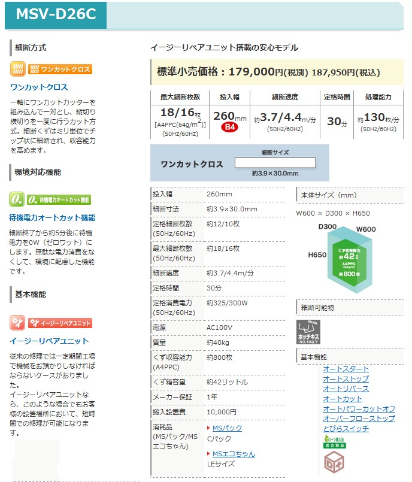The height and width of the screenshot is (482, 412).
Task: Click the blue 待機電力オートカット機能 heading
Action: [x=52, y=217]
